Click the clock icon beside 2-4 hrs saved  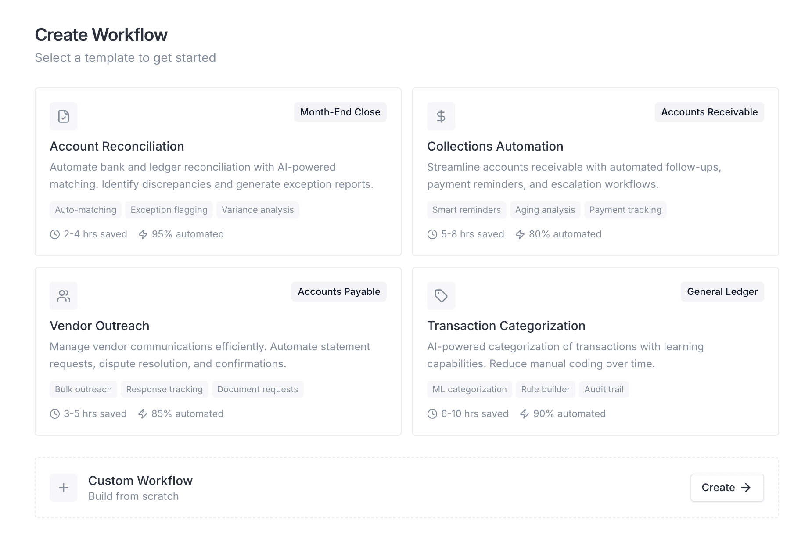coord(55,234)
